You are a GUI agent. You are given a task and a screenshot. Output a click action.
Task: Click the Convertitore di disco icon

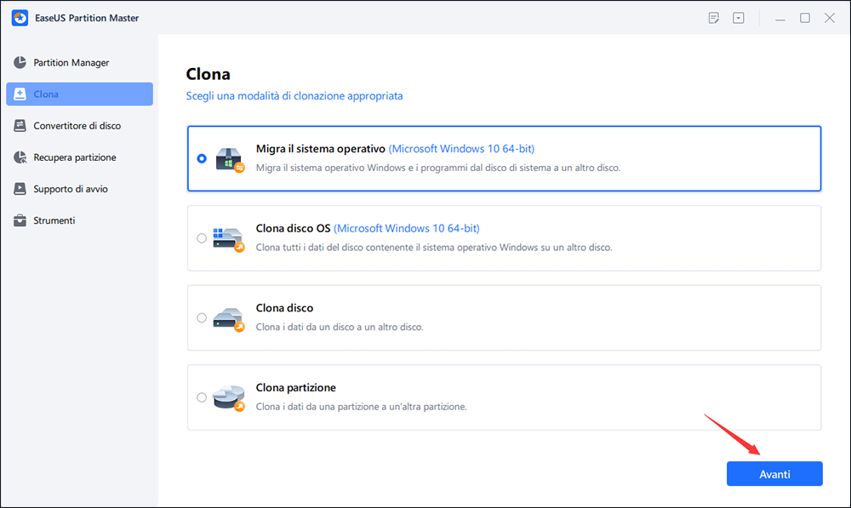(20, 125)
